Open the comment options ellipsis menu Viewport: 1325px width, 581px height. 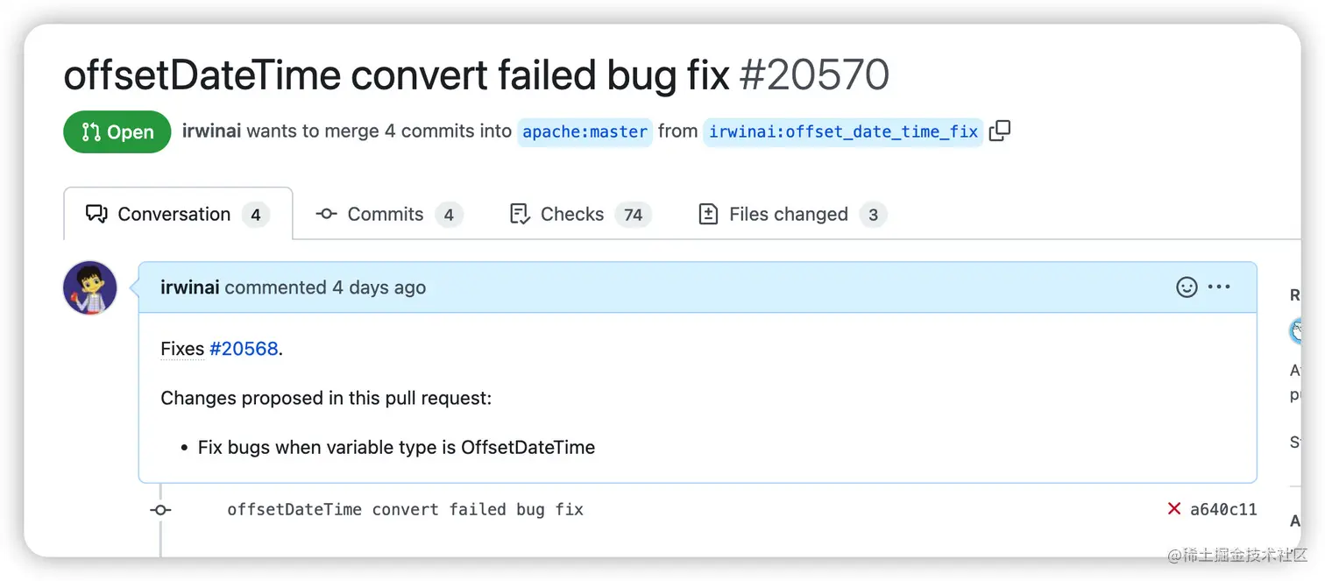[x=1220, y=287]
